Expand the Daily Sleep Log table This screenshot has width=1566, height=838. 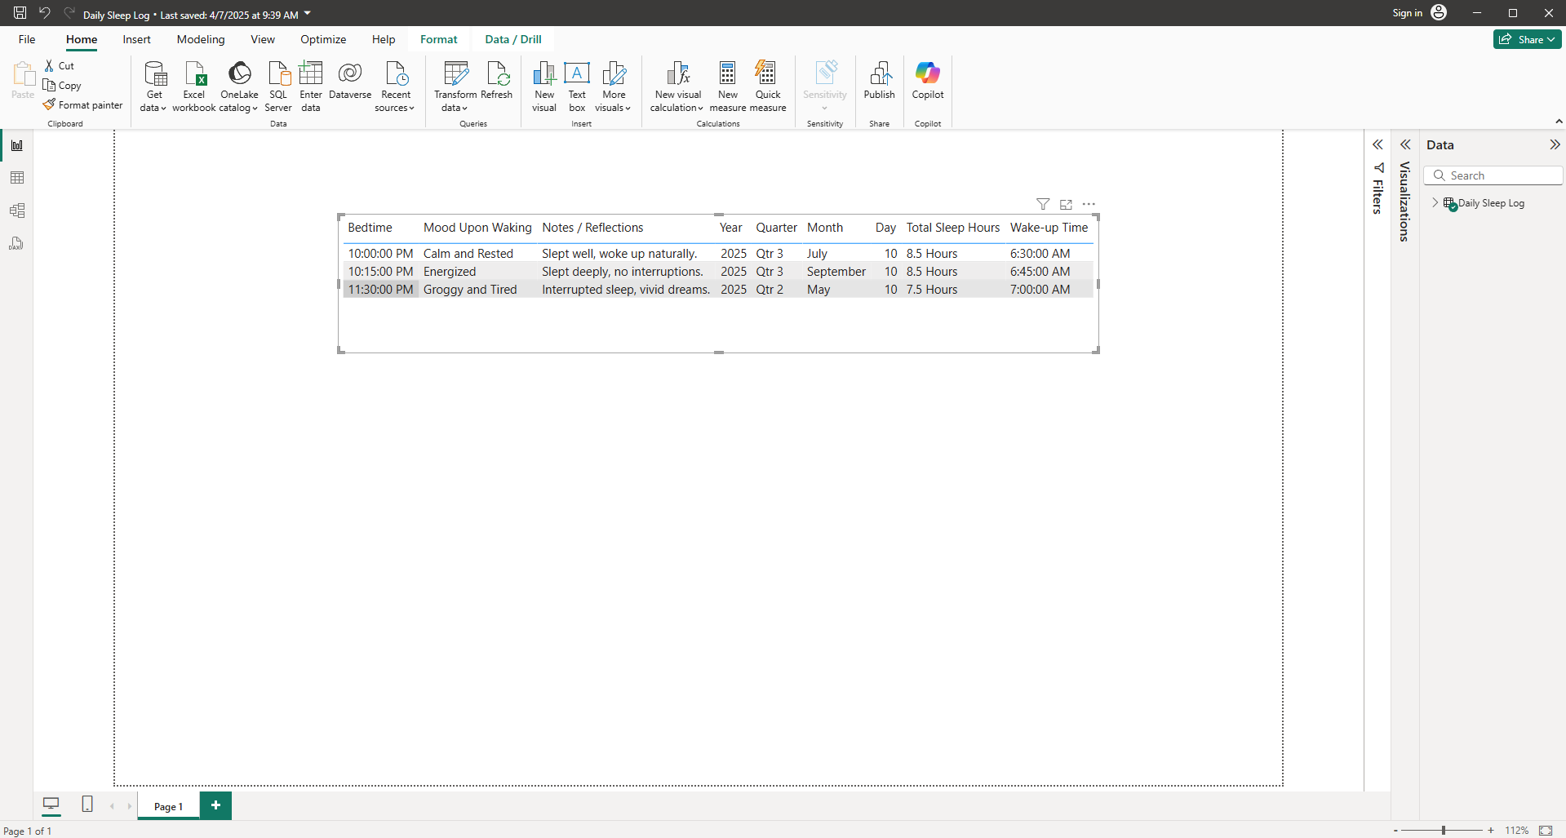1435,203
